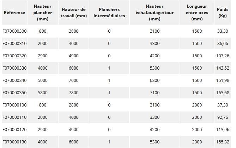Click reference F070000330
The width and height of the screenshot is (236, 148).
14,68
